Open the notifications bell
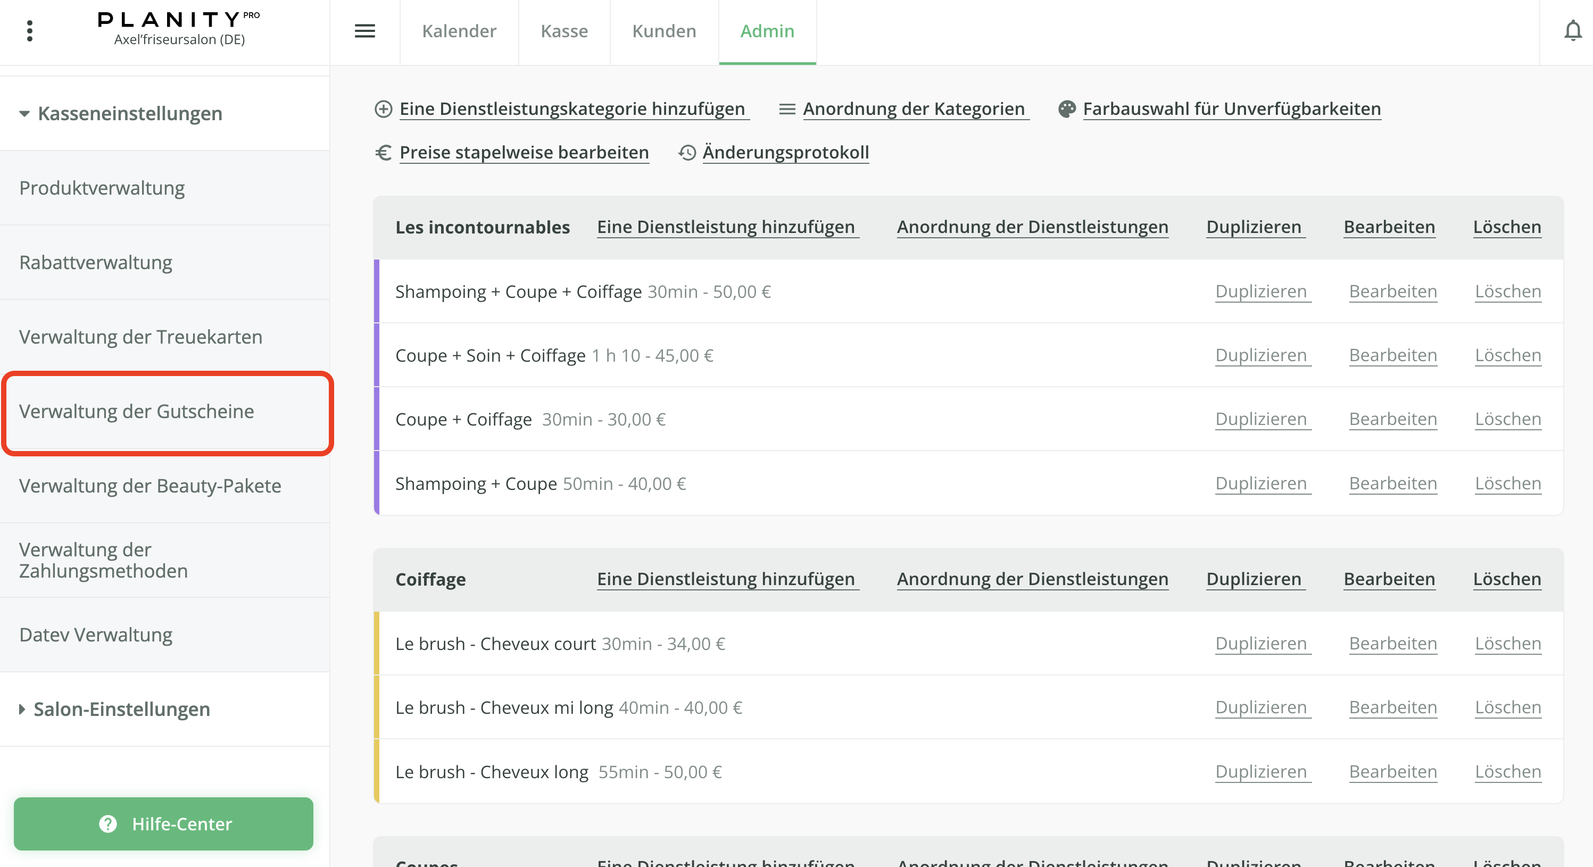 coord(1573,31)
